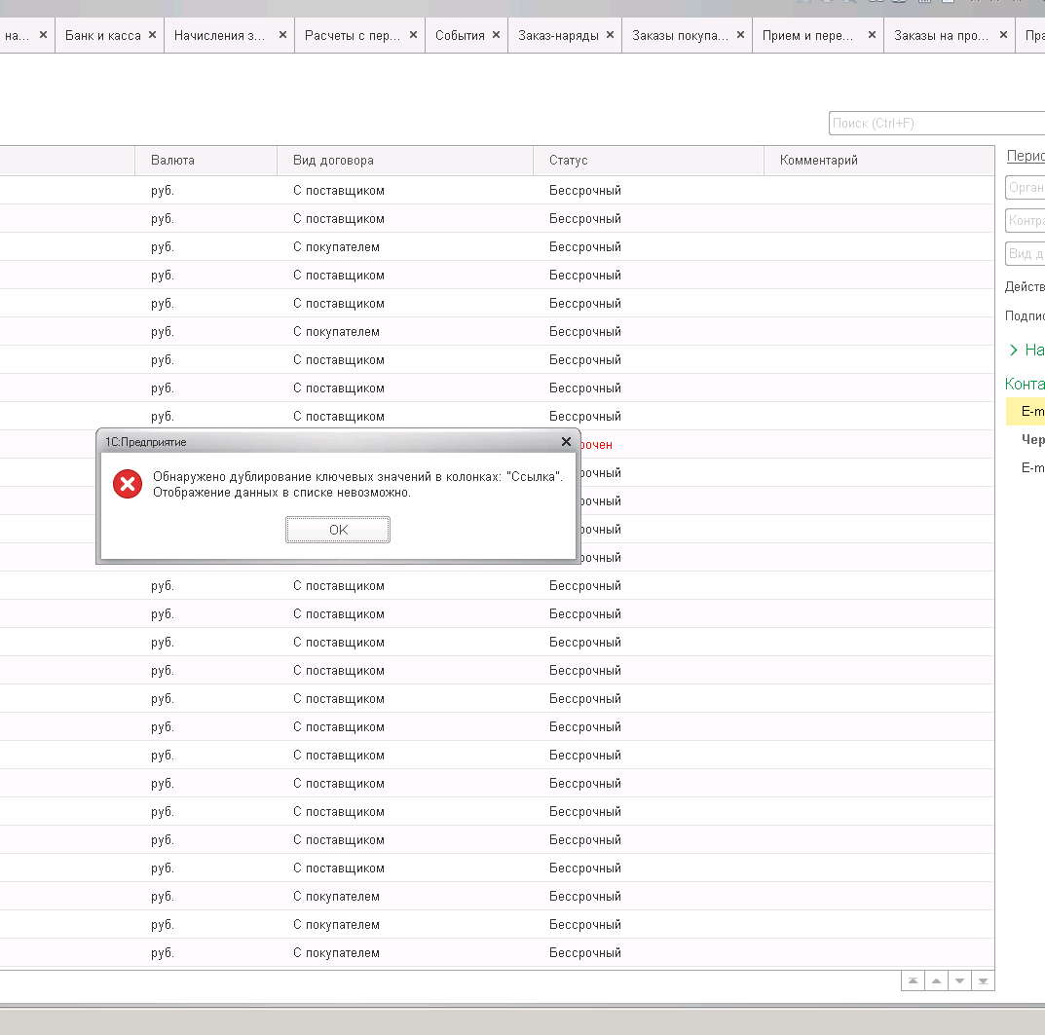Open the Заказ-наряды tab
This screenshot has width=1045, height=1035.
click(x=558, y=35)
